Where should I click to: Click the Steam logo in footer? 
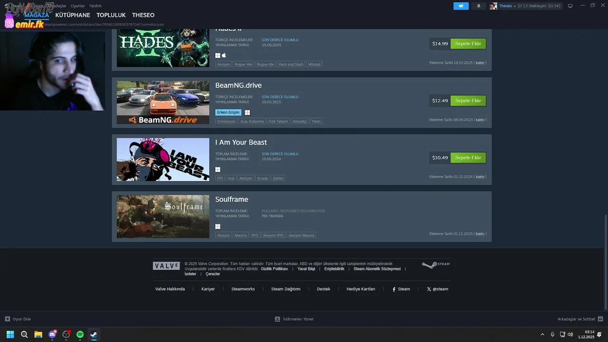(436, 265)
